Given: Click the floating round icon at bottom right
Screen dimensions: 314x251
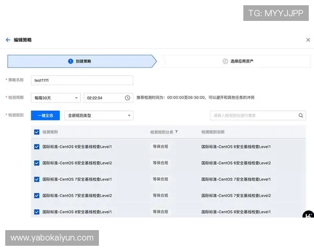Looking at the screenshot, I should 308,214.
